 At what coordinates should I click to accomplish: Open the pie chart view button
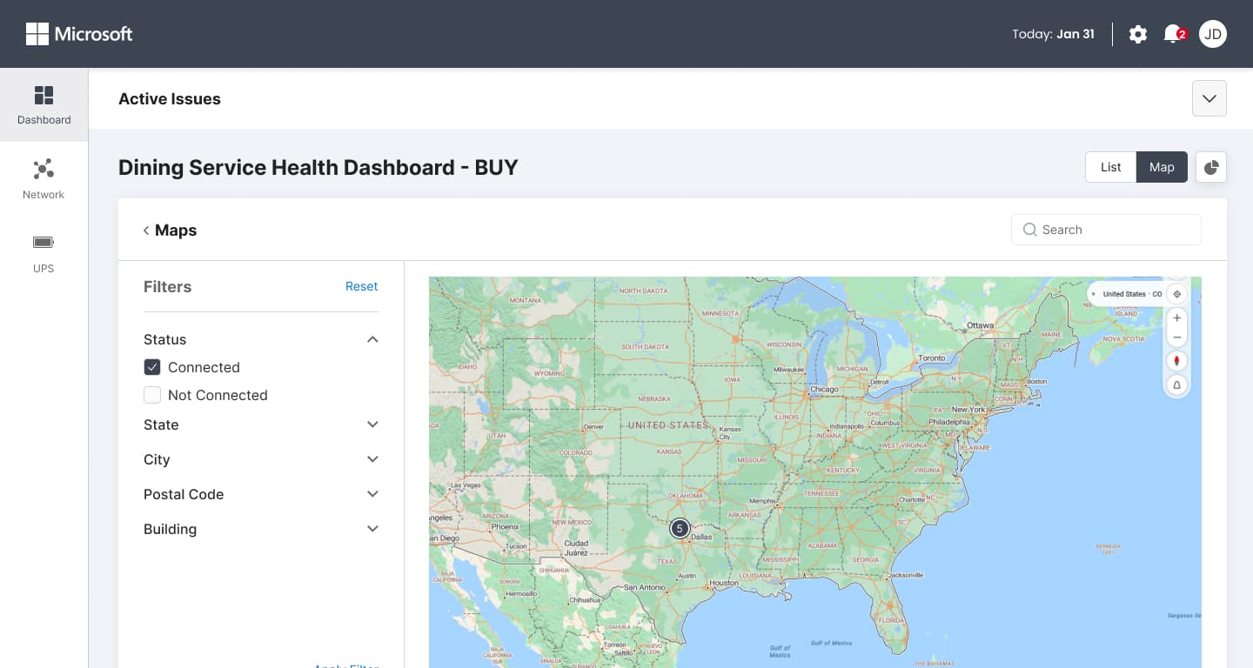point(1211,167)
